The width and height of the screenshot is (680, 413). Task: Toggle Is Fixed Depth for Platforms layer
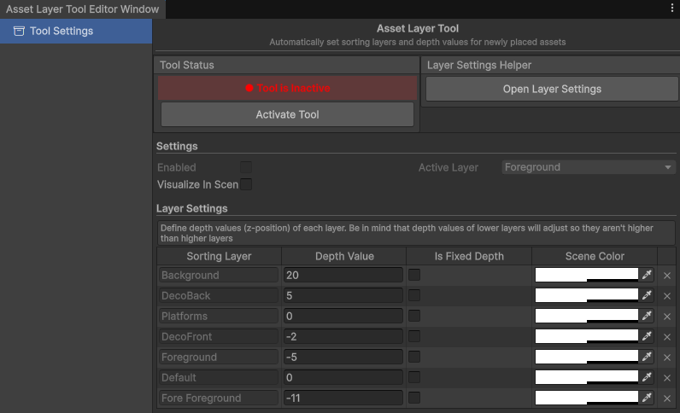(414, 316)
